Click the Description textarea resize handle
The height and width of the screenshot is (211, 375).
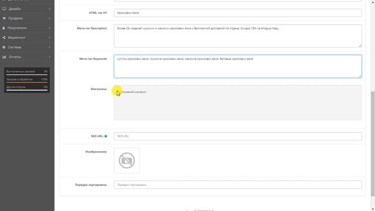pos(360,46)
